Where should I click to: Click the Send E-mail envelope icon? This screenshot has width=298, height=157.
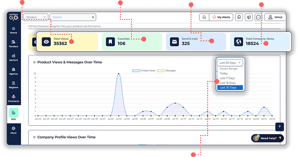(x=174, y=41)
